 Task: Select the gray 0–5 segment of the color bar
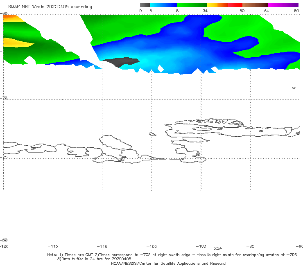coord(145,5)
